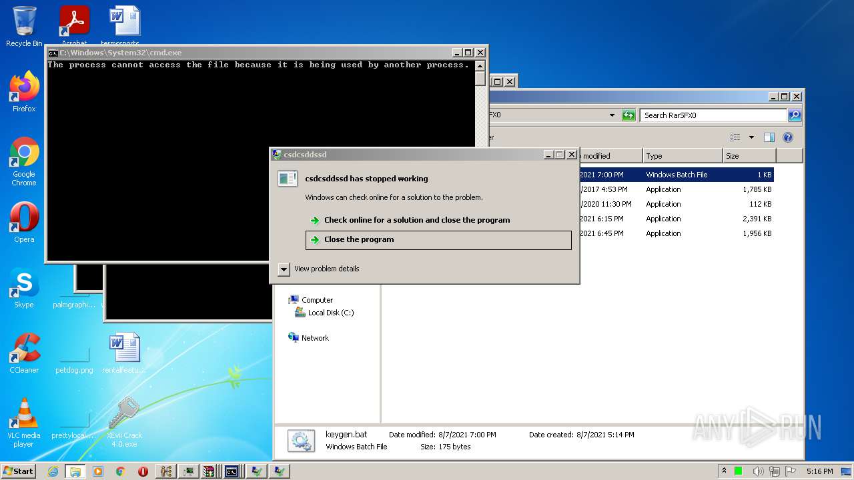
Task: Click Internet Explorer icon in taskbar
Action: point(53,471)
